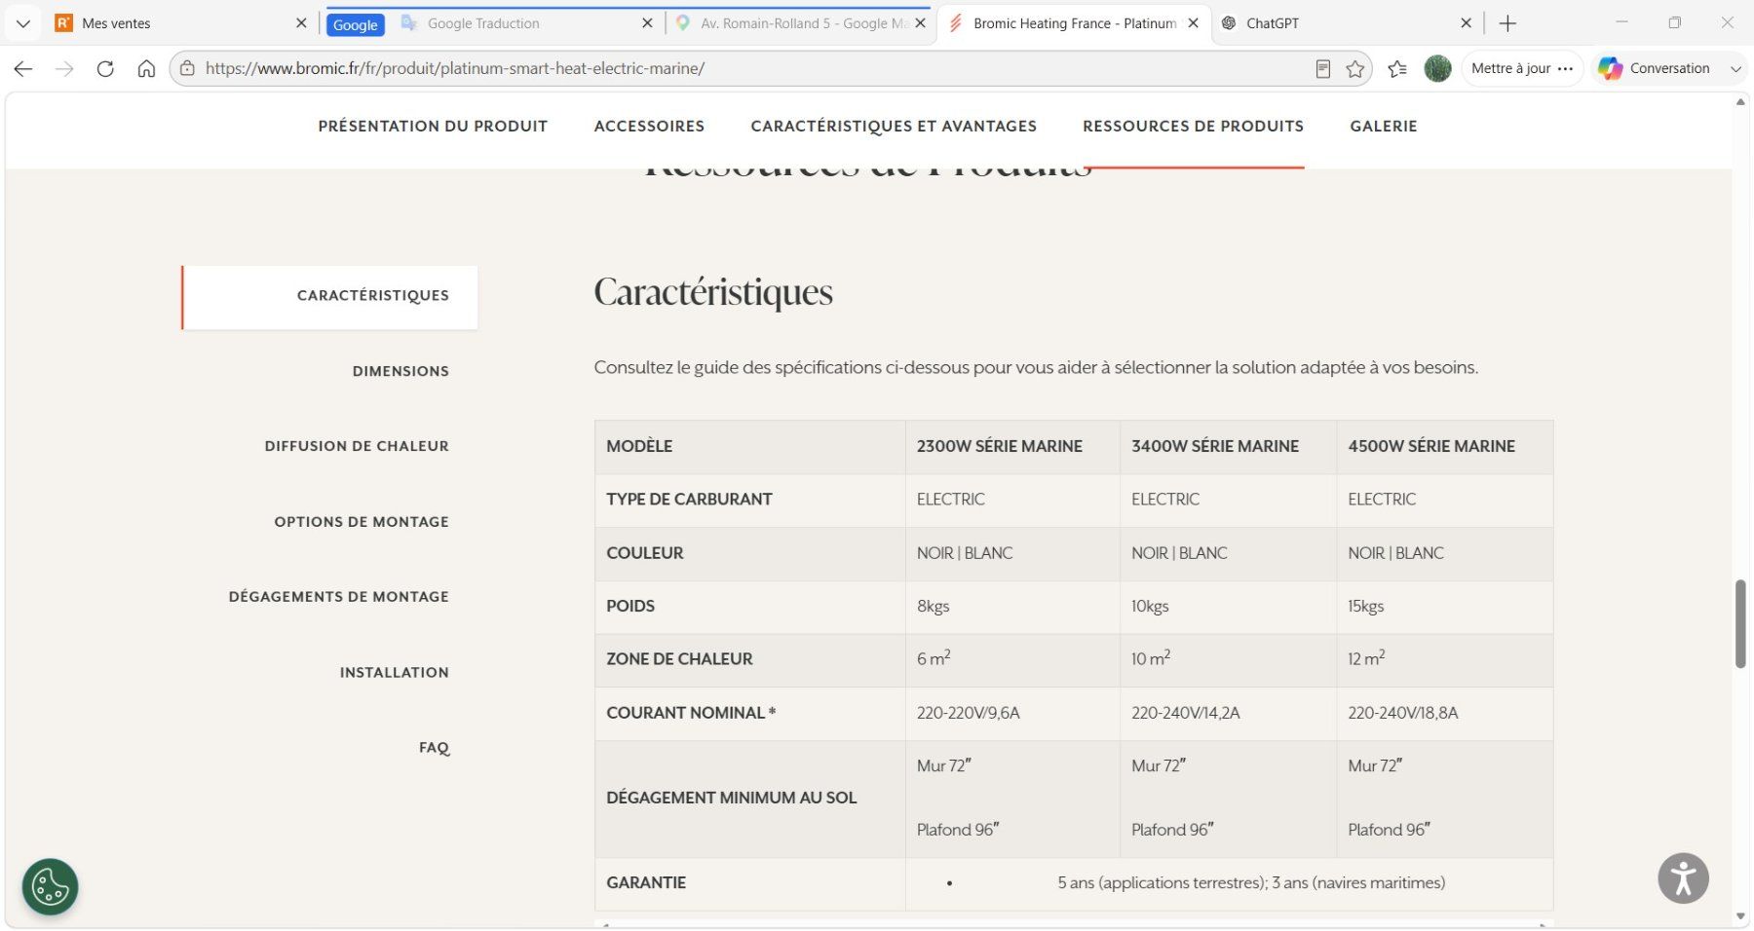This screenshot has height=931, width=1754.
Task: Select Dimensions in the side menu
Action: pos(400,371)
